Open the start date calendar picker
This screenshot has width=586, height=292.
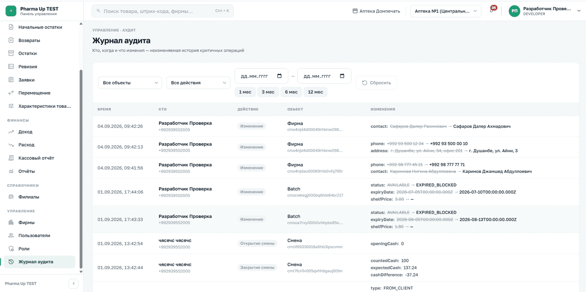coord(279,76)
